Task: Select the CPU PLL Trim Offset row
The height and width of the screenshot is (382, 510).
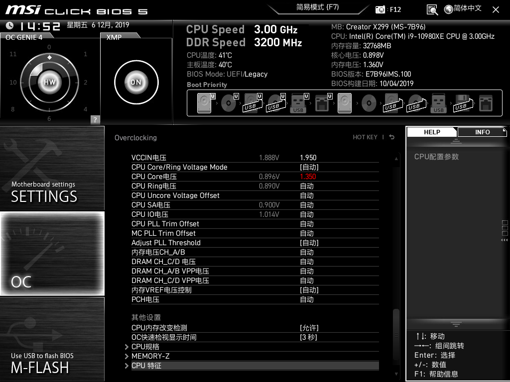Action: click(x=255, y=223)
